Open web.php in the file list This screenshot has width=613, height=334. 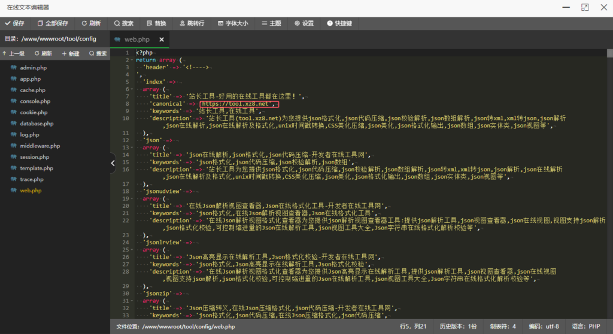point(31,191)
